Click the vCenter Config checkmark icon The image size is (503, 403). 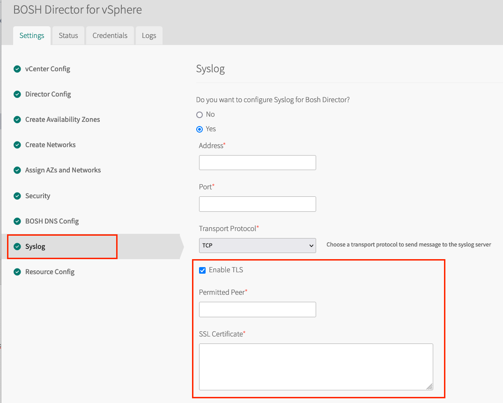[x=17, y=69]
